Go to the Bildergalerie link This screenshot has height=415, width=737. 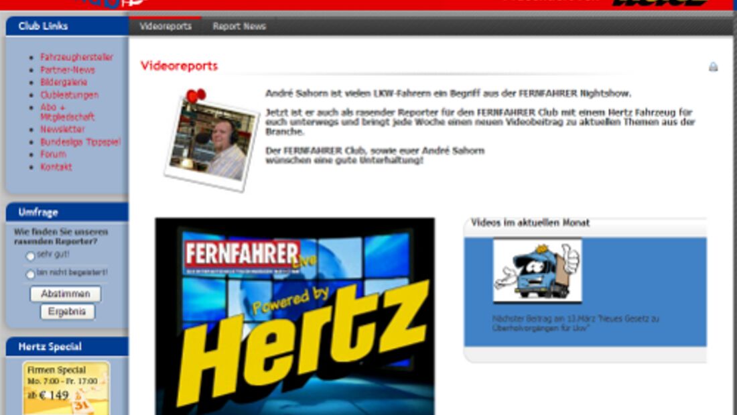click(64, 82)
